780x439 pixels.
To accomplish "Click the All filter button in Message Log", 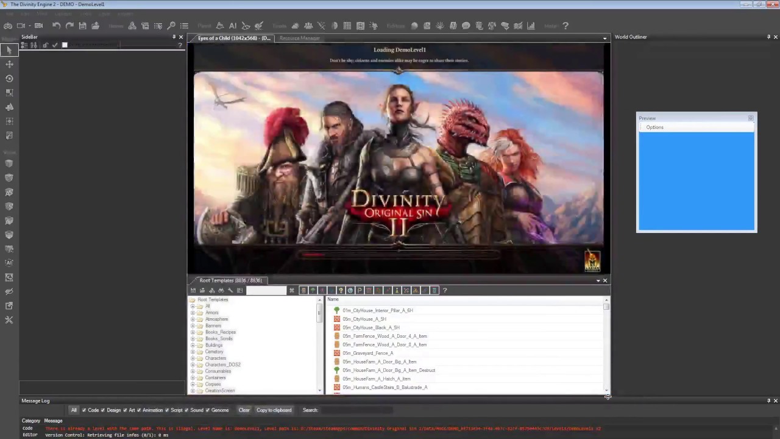I will 74,410.
